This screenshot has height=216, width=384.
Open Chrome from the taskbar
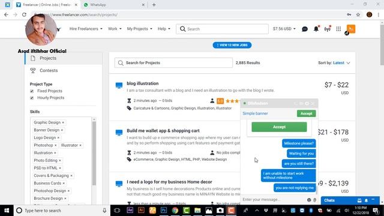tap(175, 211)
